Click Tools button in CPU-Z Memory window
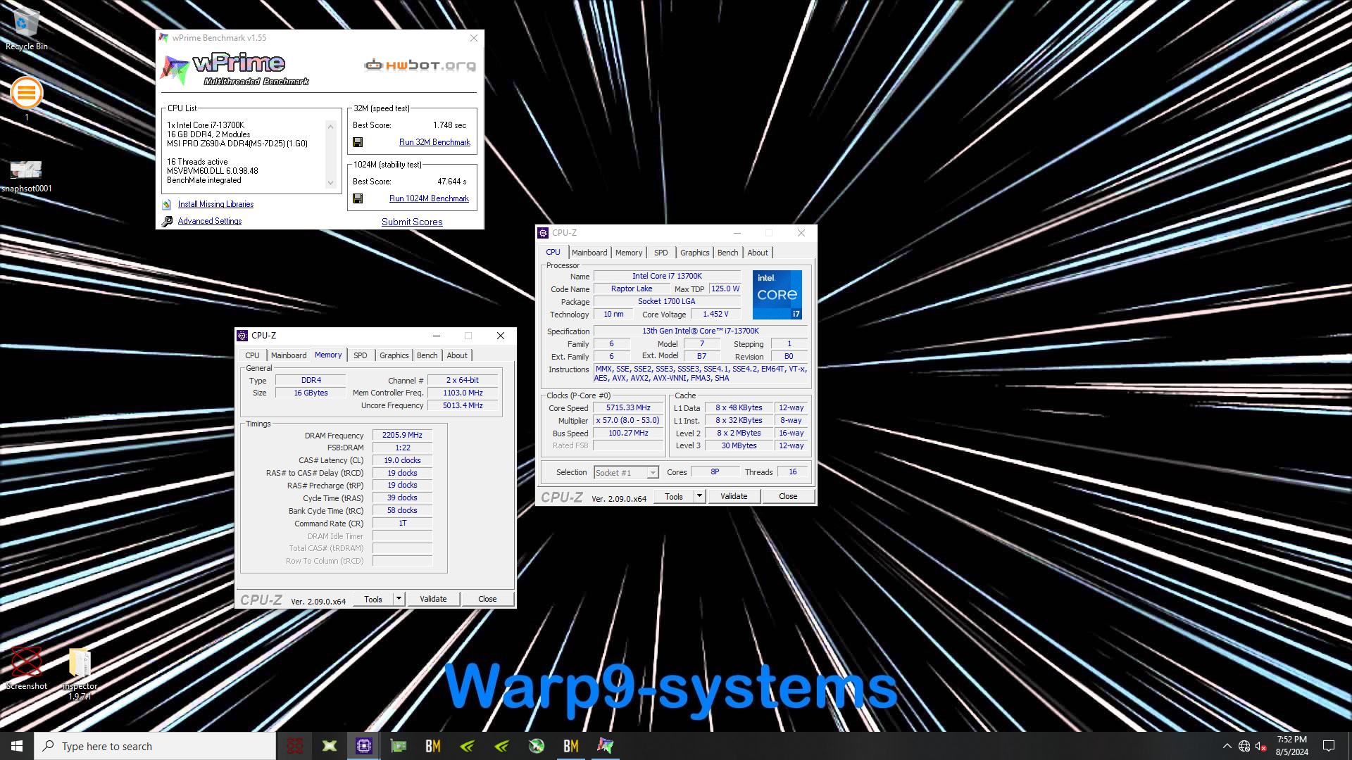1352x760 pixels. 373,599
